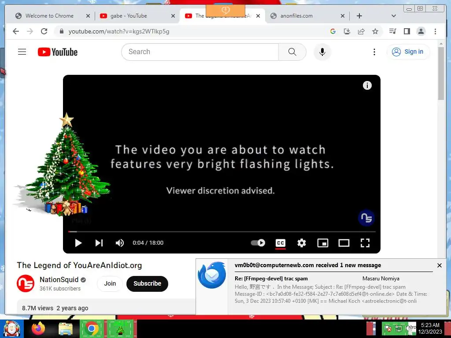Enter full screen mode
Screen dimensions: 451x338
[365, 243]
